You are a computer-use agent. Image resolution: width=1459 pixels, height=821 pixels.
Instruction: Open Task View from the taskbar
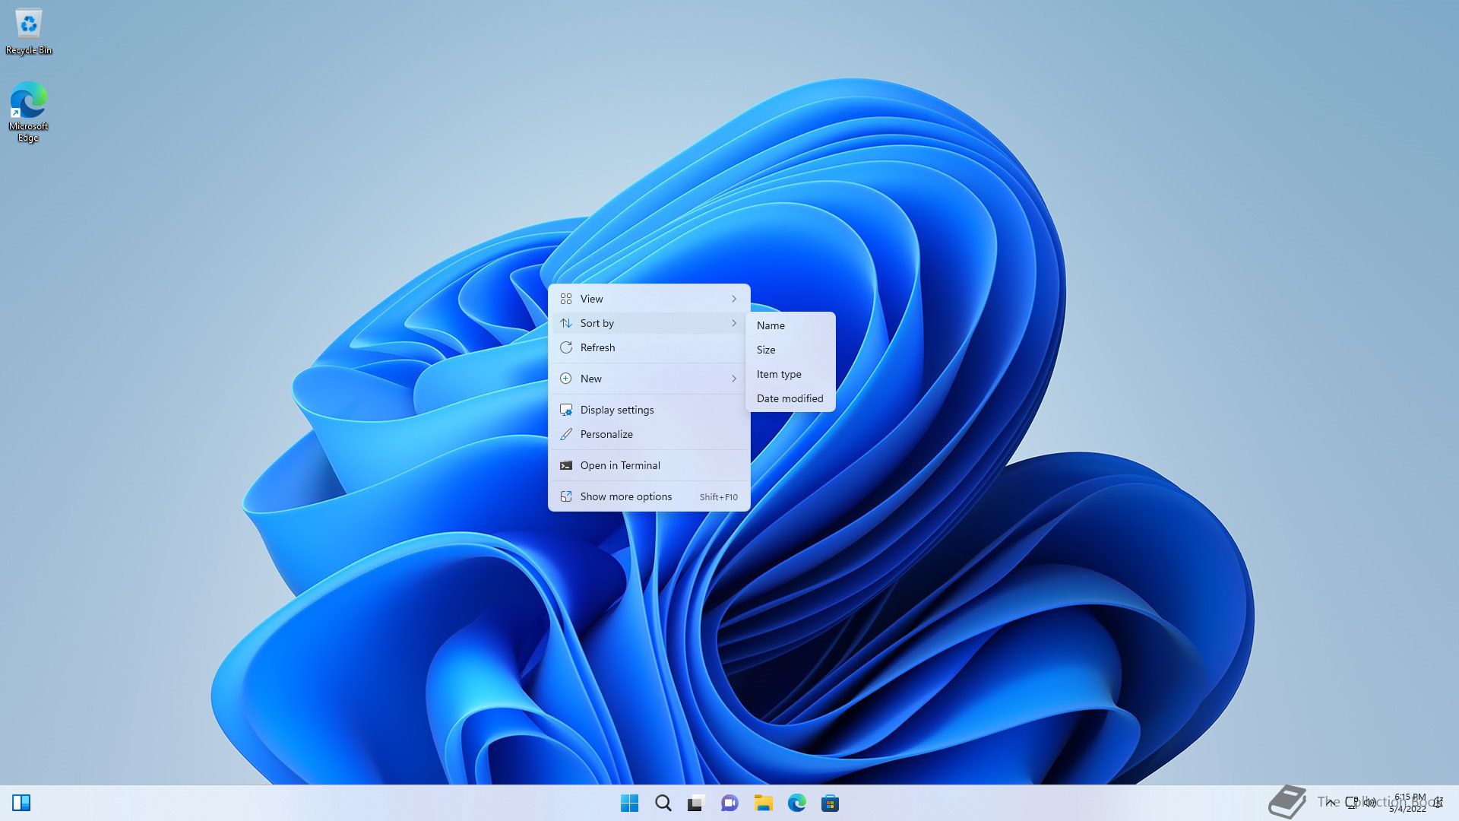pyautogui.click(x=696, y=803)
